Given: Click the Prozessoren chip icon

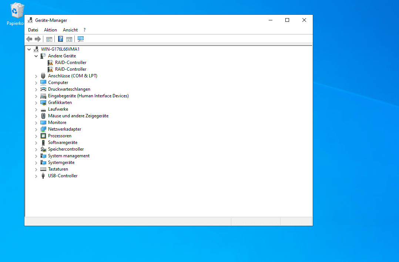Looking at the screenshot, I should pos(43,136).
